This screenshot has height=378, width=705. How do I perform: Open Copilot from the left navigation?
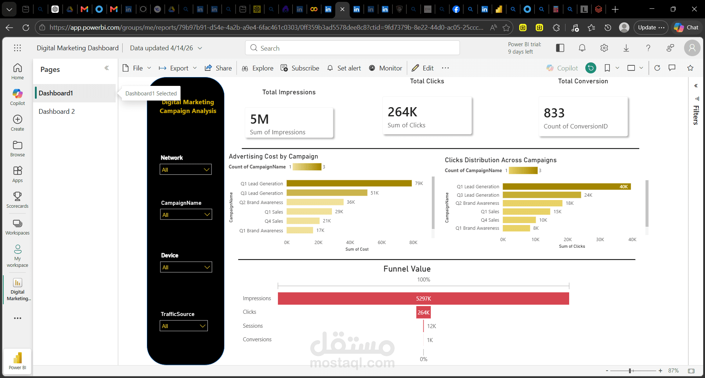pyautogui.click(x=17, y=97)
